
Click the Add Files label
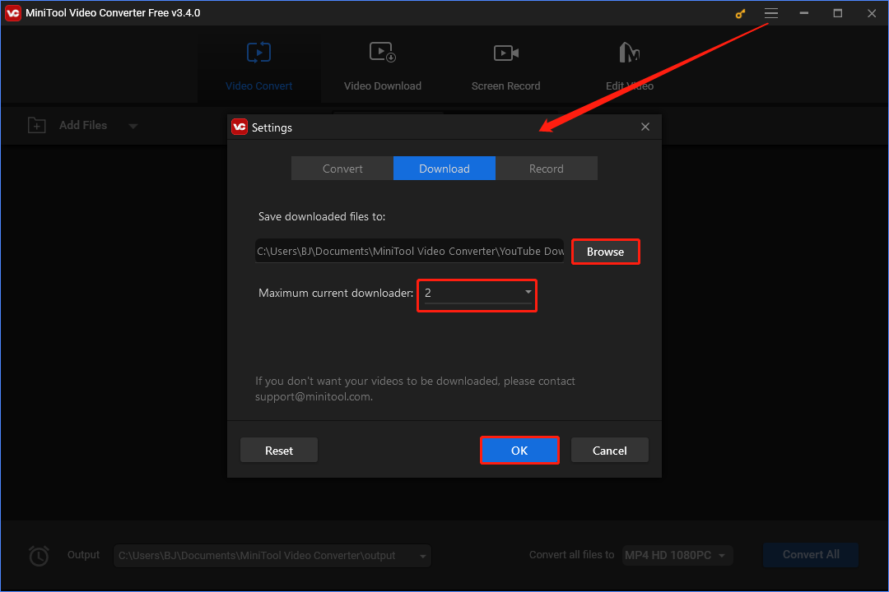pyautogui.click(x=83, y=125)
